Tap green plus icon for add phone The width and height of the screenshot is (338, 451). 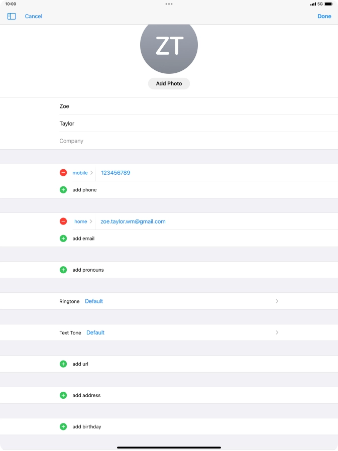click(x=63, y=190)
